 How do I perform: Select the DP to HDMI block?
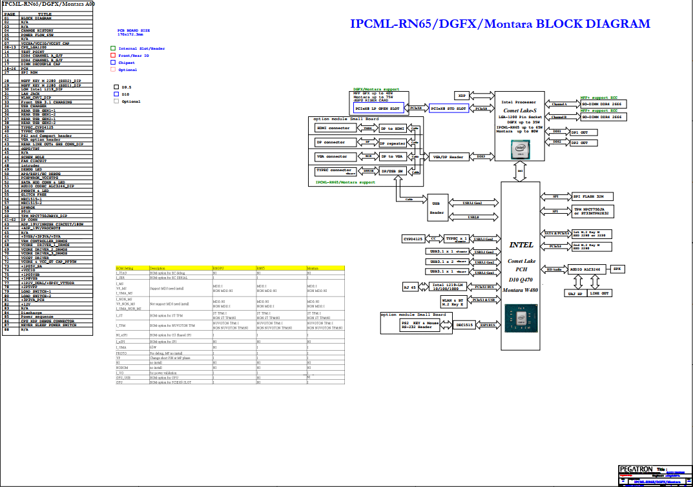point(393,129)
